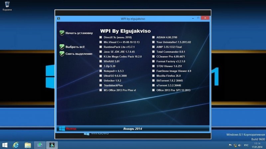Viewport: 266px width, 149px height.
Task: Check the Java SE JDK JRE checkbox
Action: coord(101,52)
